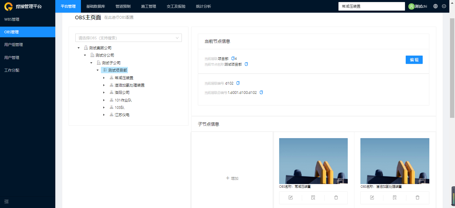Viewport: 455px width, 208px height.
Task: Collapse the 测试子公司 tree node
Action: (x=91, y=63)
